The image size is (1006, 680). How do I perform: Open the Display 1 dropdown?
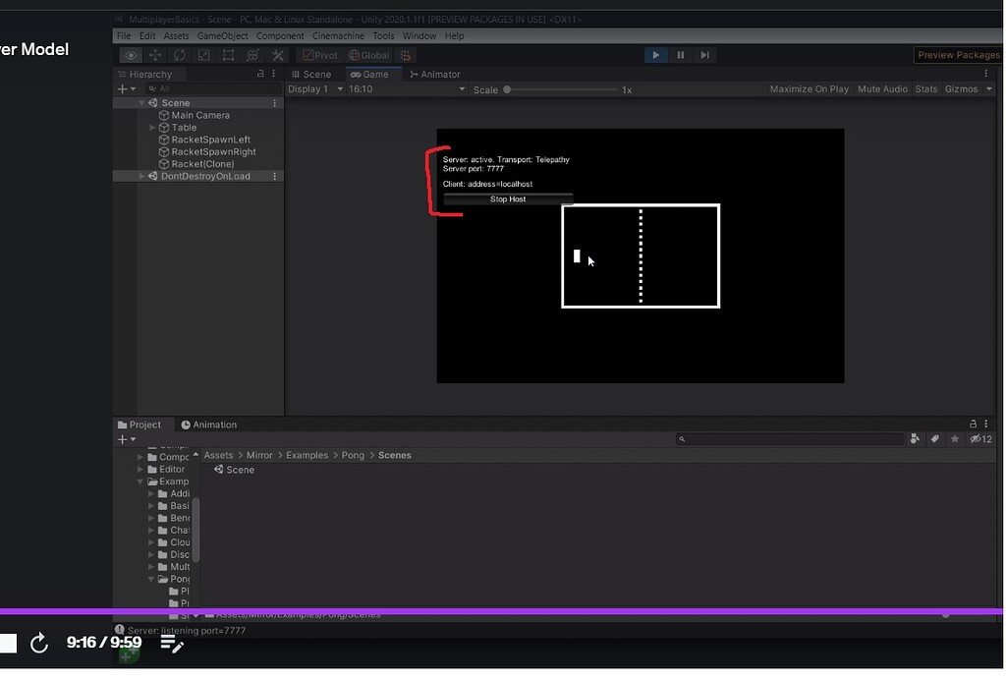click(x=312, y=88)
